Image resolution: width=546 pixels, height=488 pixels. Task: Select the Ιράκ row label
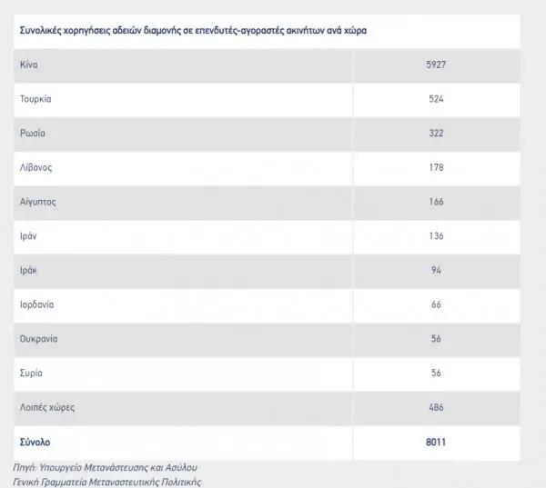[28, 270]
